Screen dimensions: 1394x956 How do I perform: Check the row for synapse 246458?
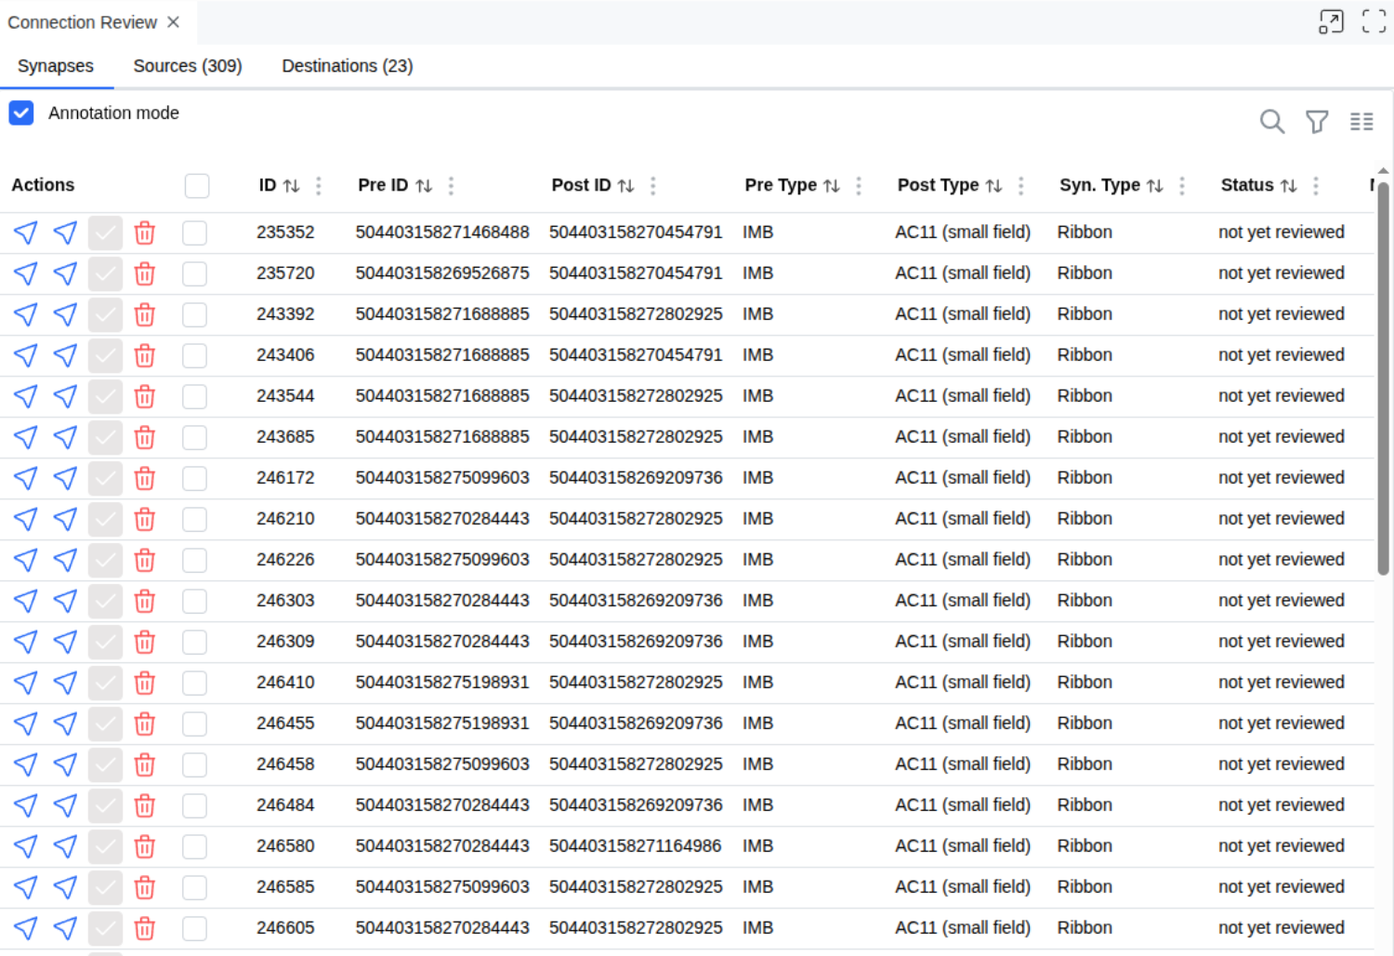pyautogui.click(x=195, y=764)
